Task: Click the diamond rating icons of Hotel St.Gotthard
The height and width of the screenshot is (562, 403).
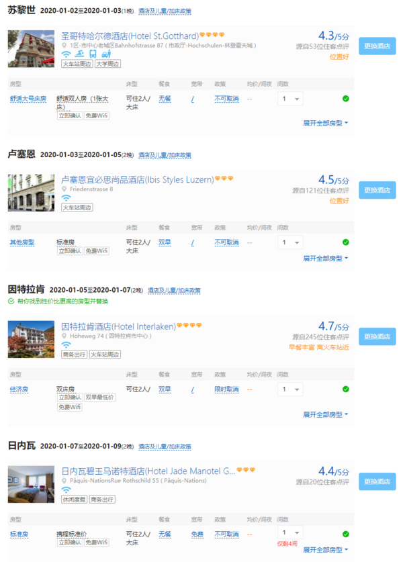Action: tap(212, 35)
